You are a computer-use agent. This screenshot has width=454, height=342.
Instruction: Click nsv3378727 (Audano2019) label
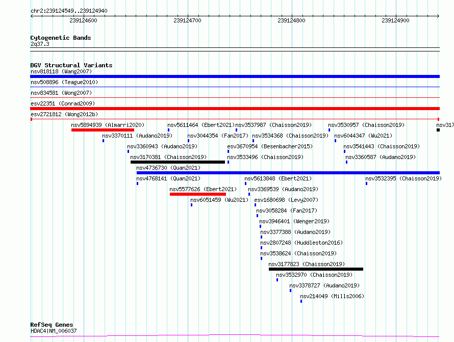click(x=324, y=285)
